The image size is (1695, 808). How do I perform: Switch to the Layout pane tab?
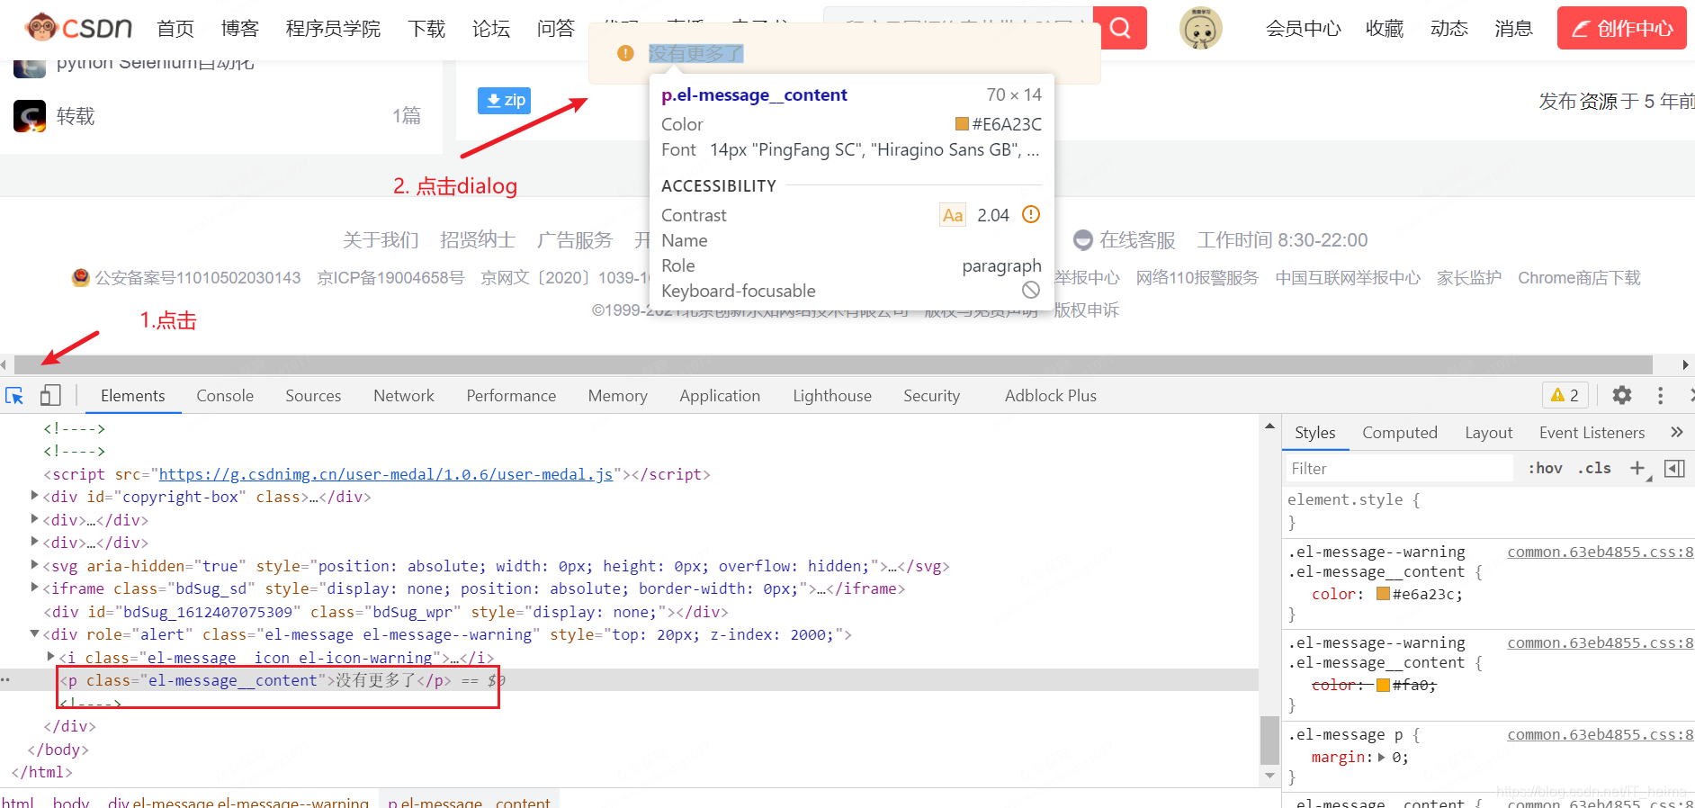click(x=1489, y=433)
